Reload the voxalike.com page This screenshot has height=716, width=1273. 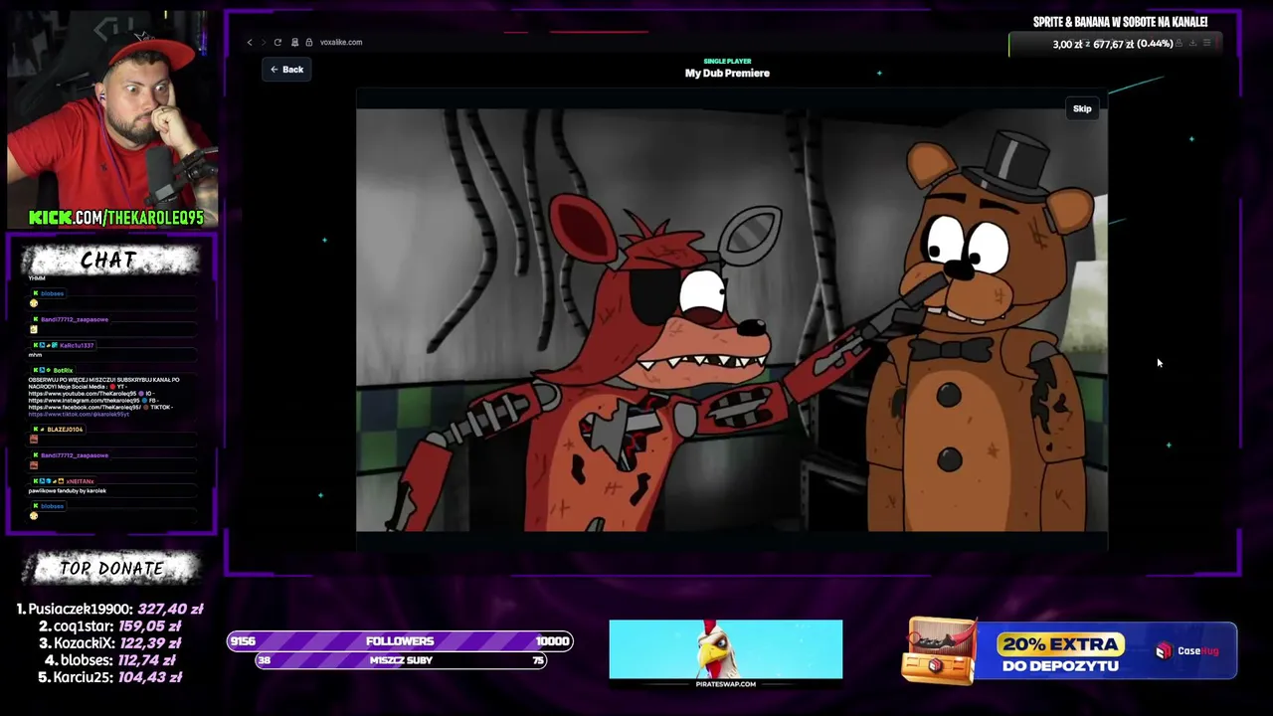277,42
